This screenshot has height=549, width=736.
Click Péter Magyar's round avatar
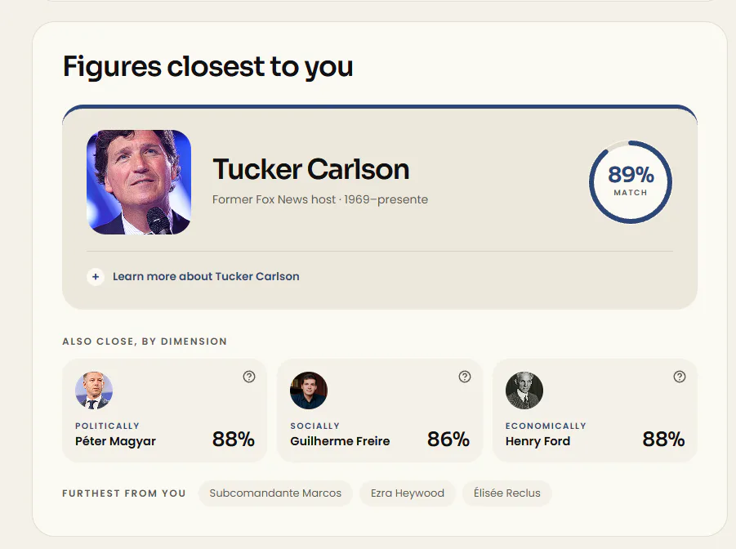click(94, 391)
